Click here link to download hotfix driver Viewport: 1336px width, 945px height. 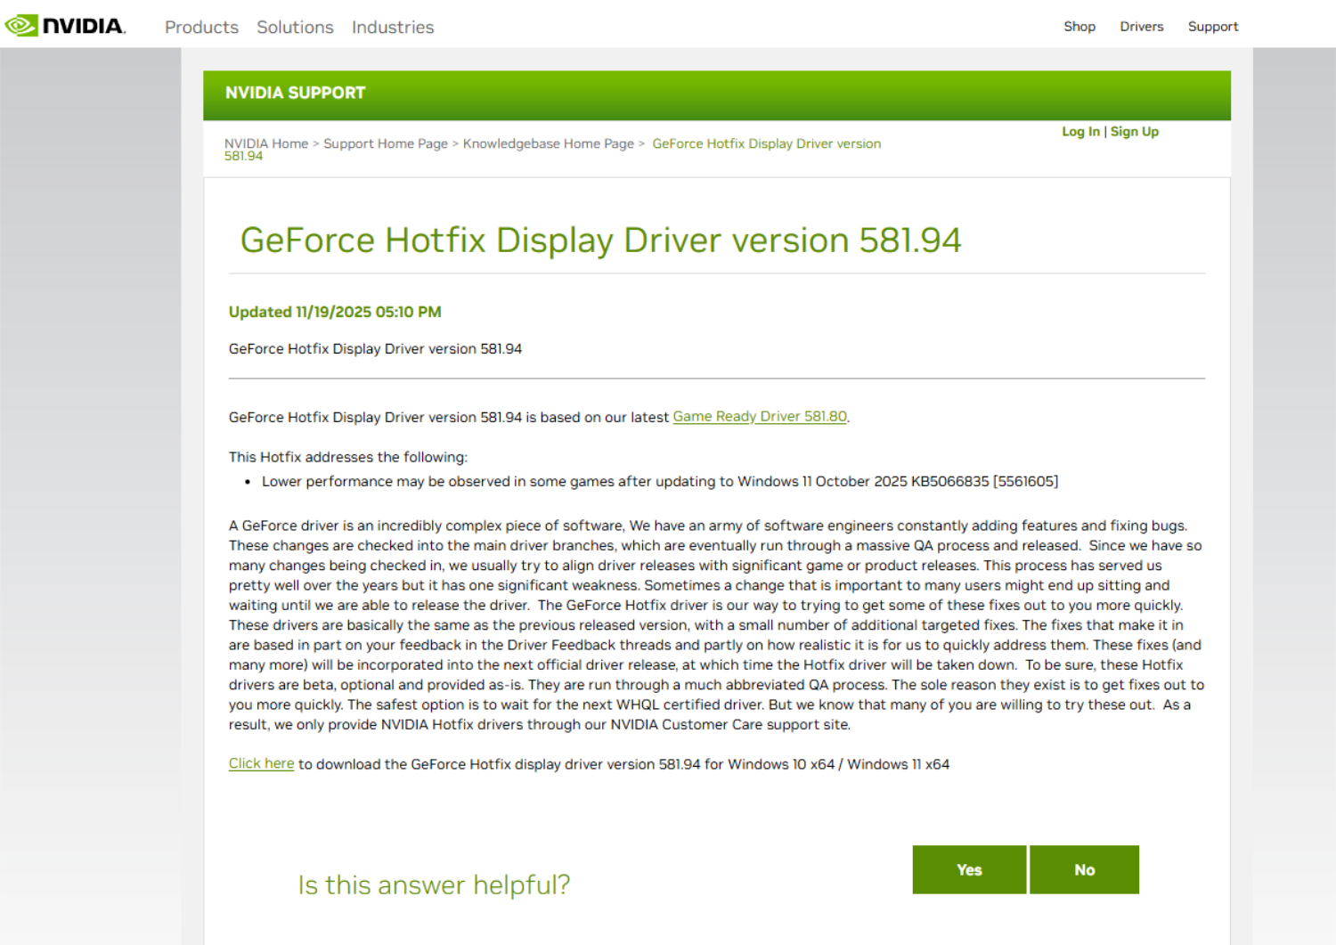(261, 763)
